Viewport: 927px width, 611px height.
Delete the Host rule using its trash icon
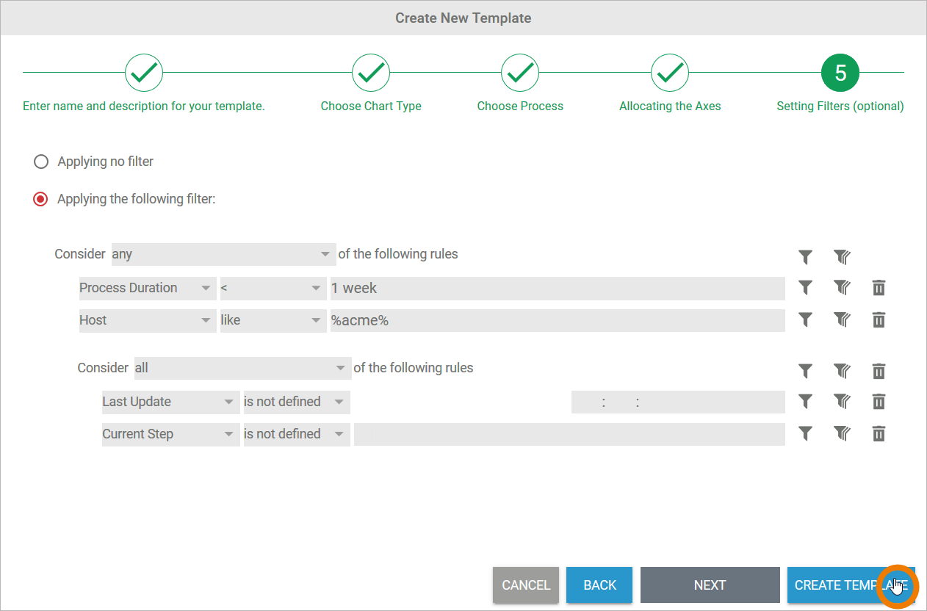coord(879,320)
